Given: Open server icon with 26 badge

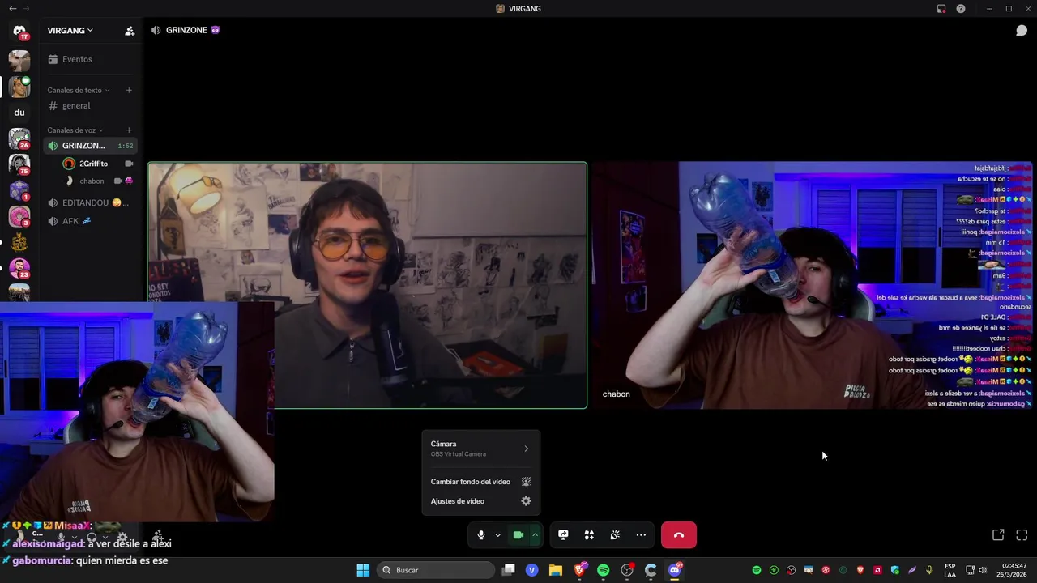Looking at the screenshot, I should (x=19, y=138).
